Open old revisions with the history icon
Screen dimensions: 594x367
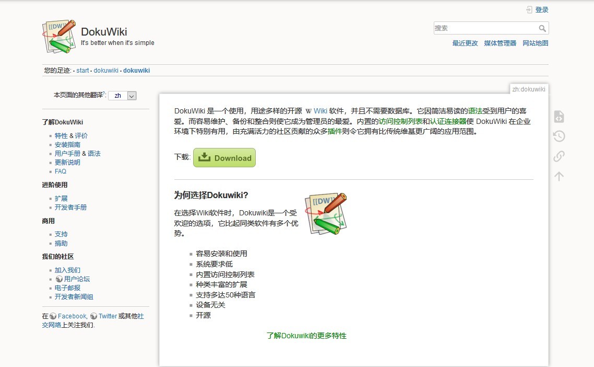[559, 136]
